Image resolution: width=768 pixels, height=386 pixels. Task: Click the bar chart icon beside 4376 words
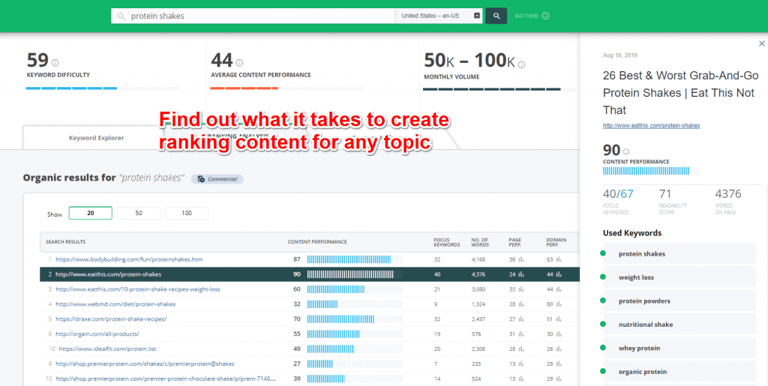click(747, 194)
